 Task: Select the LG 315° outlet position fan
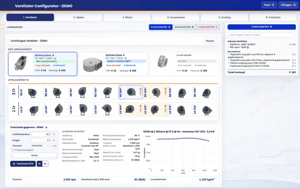[x=205, y=109]
